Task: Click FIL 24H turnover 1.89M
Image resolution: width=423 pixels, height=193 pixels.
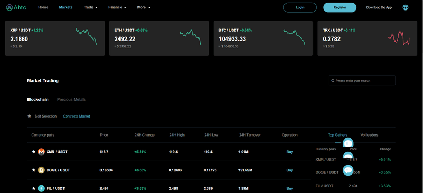Action: click(243, 188)
